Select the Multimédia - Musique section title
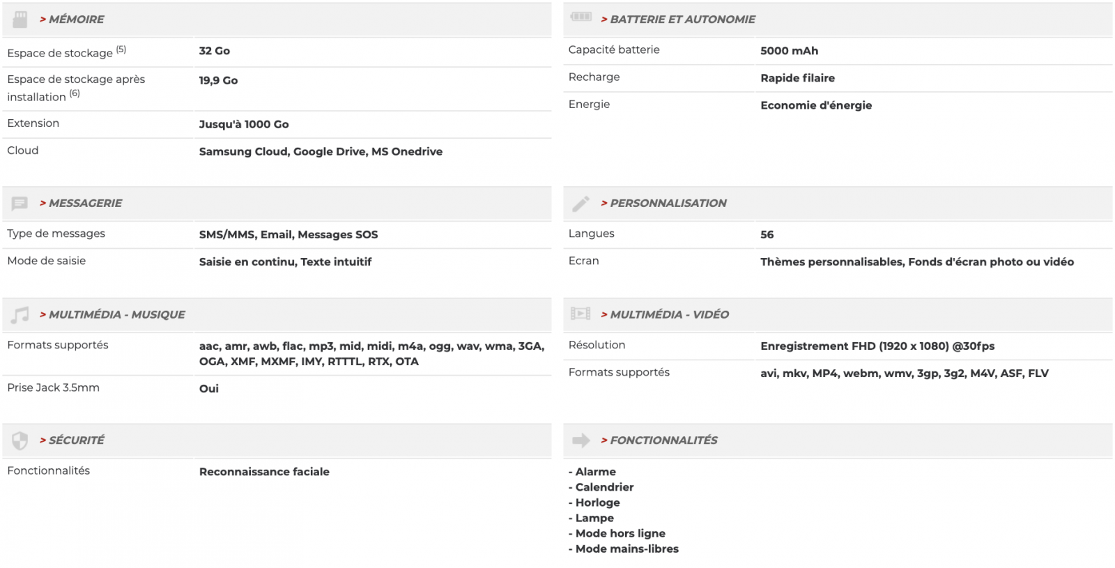The height and width of the screenshot is (568, 1115). tap(116, 315)
